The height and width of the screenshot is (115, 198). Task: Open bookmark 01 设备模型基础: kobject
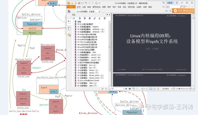click(x=88, y=27)
